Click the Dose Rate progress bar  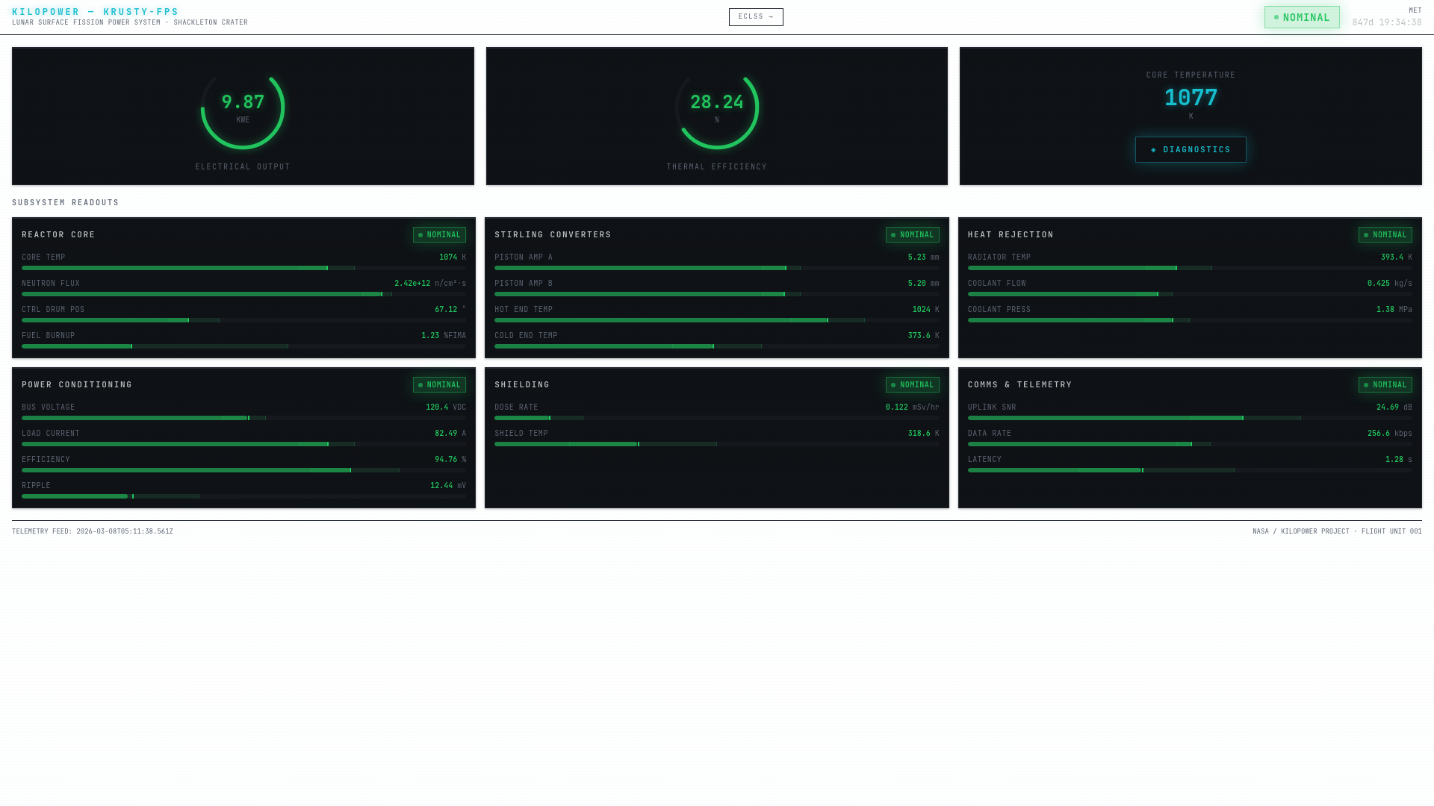point(717,418)
